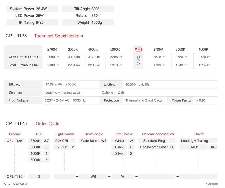Select the > 0.95 power factor value
Screen dimensions: 225x188
(x=201, y=100)
